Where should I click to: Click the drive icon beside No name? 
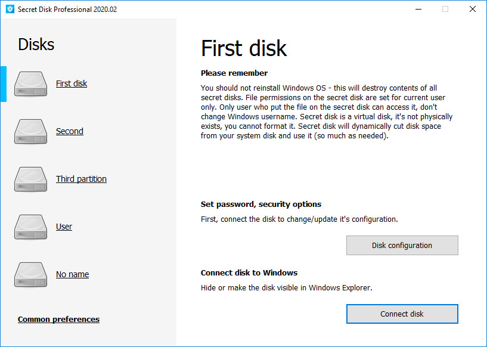pos(30,275)
